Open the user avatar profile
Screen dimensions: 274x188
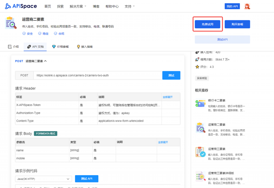point(247,6)
